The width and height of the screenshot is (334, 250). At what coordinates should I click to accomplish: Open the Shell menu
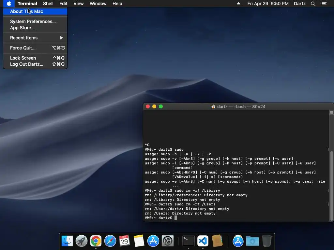(48, 4)
